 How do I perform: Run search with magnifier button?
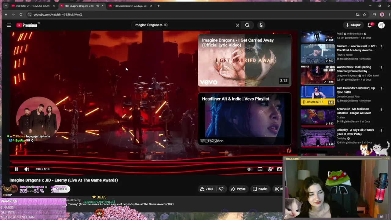tap(247, 25)
